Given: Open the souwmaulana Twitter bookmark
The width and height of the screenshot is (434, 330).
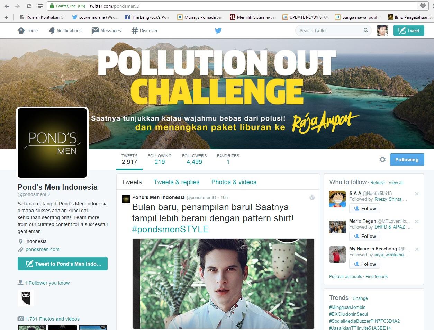Looking at the screenshot, I should 95,17.
